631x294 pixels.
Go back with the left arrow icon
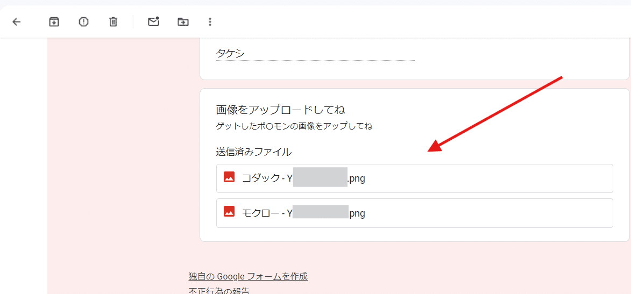(x=17, y=21)
